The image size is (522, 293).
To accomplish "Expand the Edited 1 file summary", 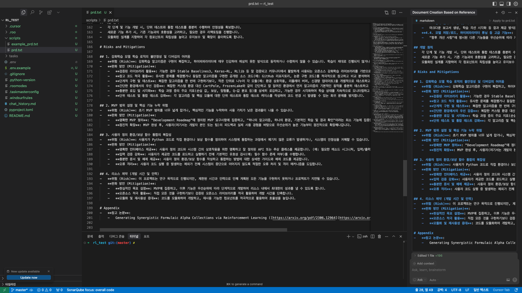I will [x=428, y=256].
